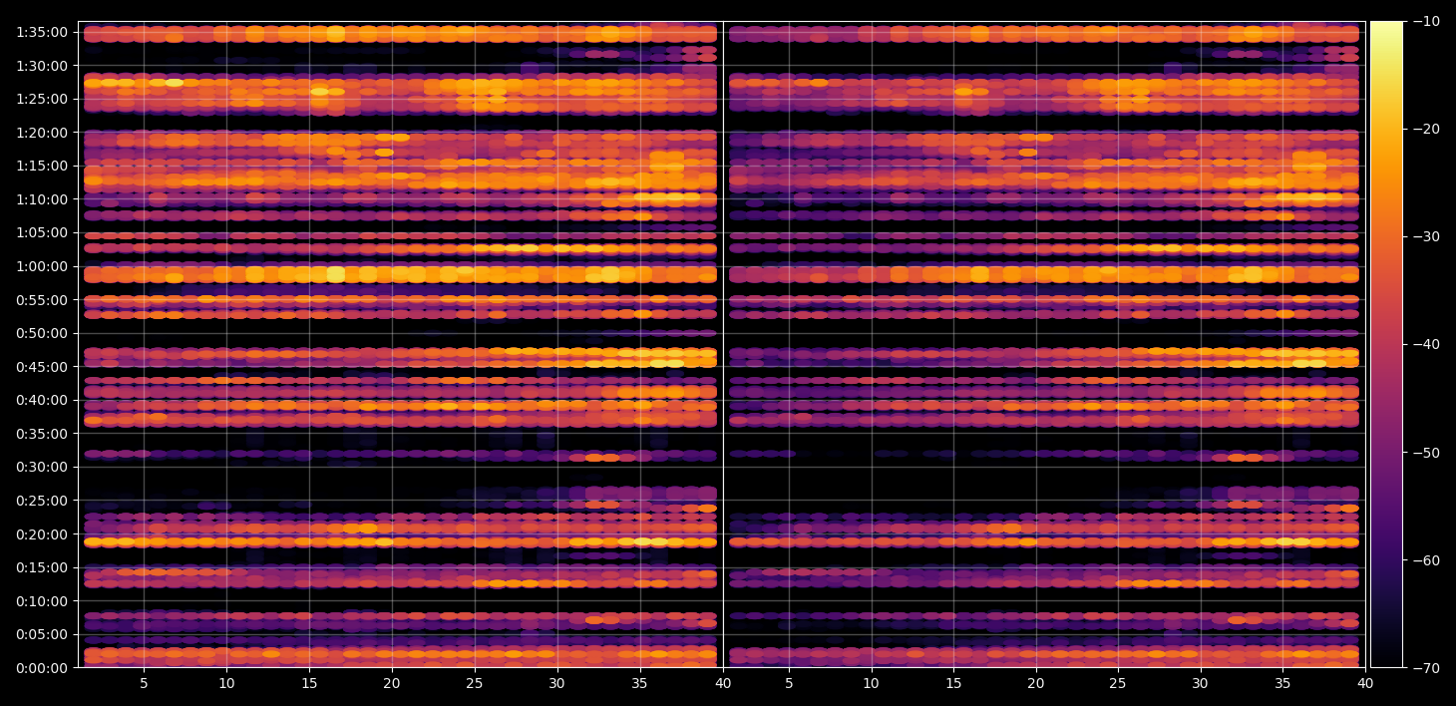Image resolution: width=1456 pixels, height=706 pixels.
Task: Select the 0:40:00 y-axis label
Action: [x=42, y=400]
